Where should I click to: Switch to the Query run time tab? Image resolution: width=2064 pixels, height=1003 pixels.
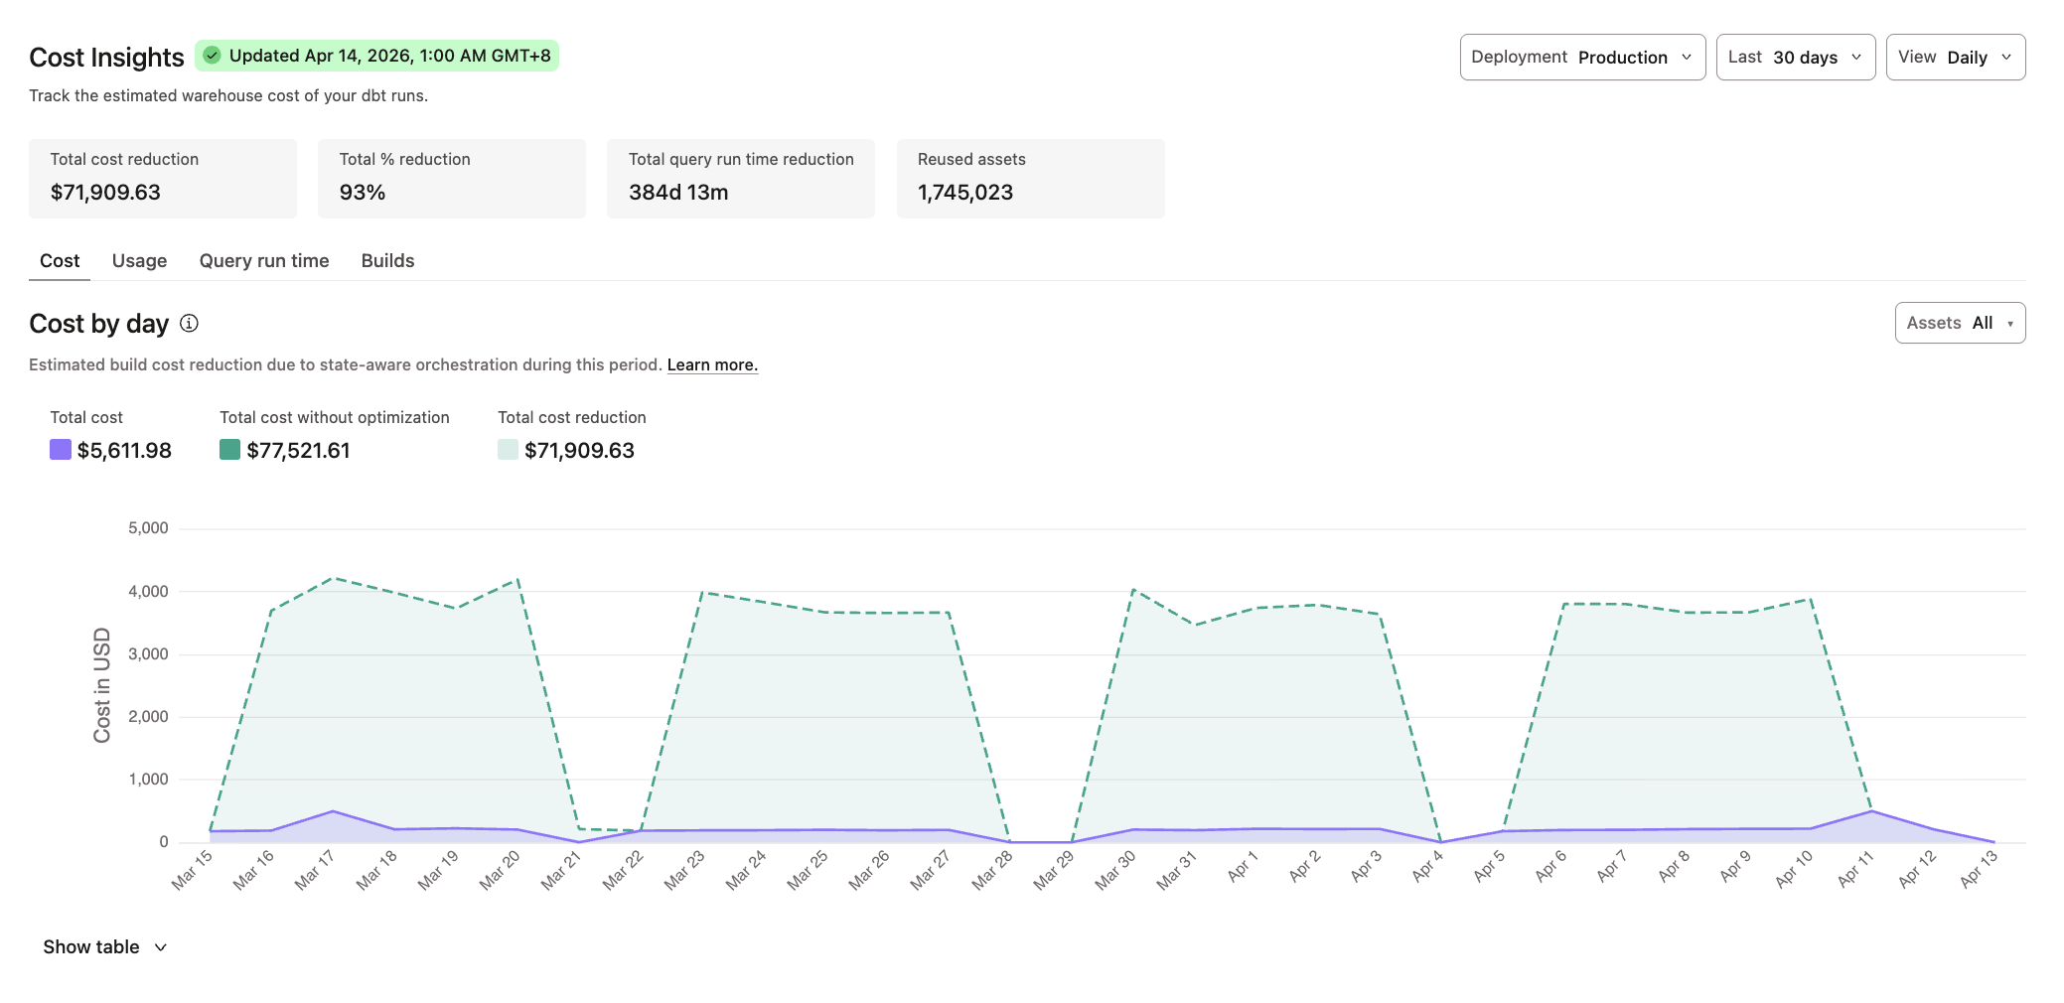(x=262, y=260)
